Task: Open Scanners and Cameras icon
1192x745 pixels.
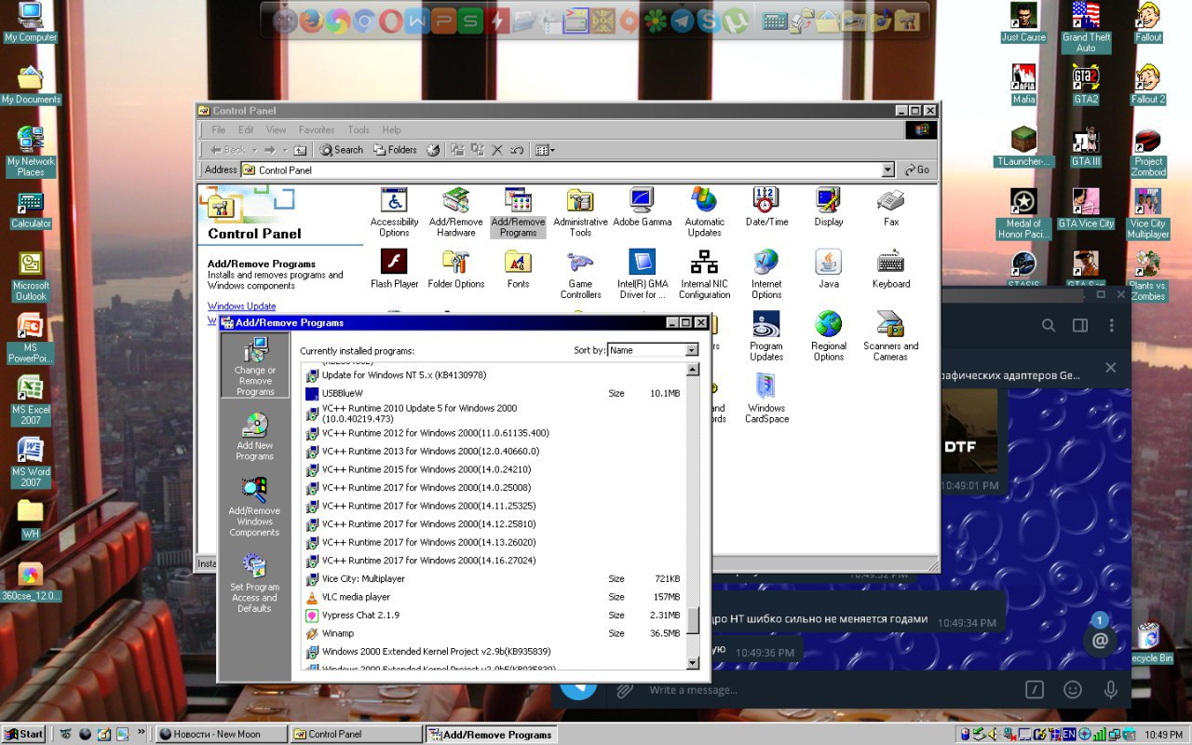Action: [x=890, y=336]
